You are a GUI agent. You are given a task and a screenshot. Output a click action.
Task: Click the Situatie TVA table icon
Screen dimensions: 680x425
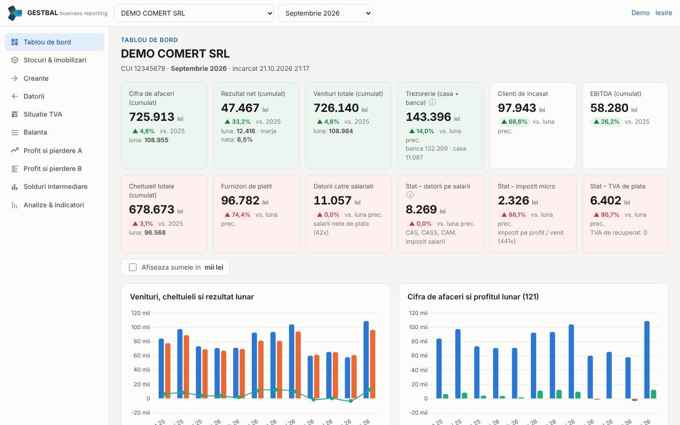coord(15,114)
